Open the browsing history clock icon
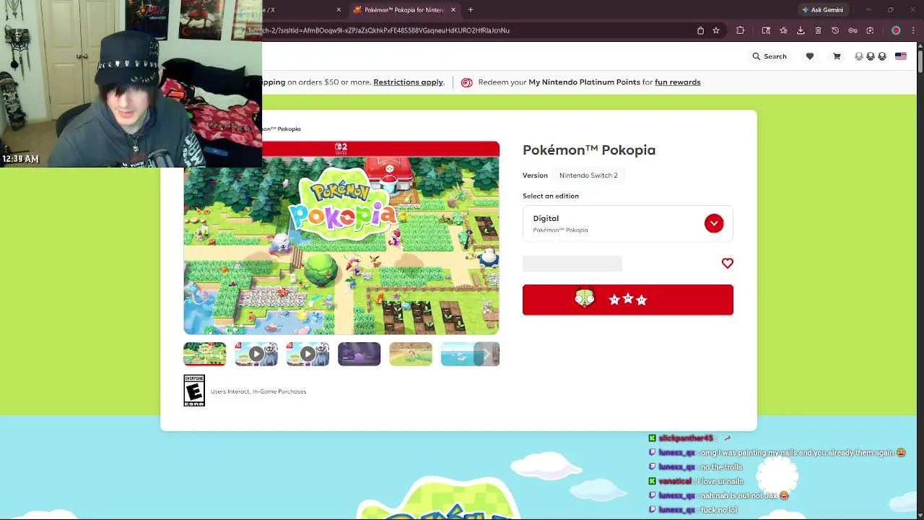Screen dimensions: 924x520 click(835, 30)
